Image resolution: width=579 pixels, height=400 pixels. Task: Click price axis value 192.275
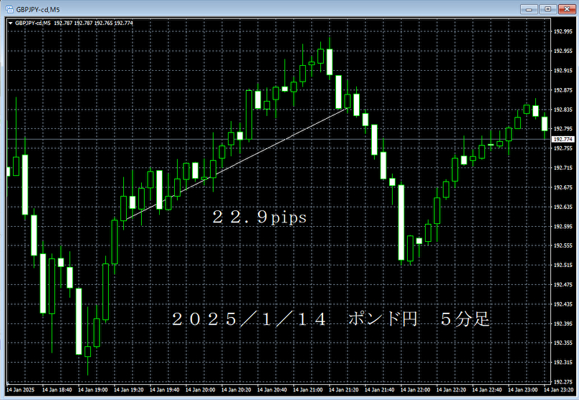click(563, 382)
